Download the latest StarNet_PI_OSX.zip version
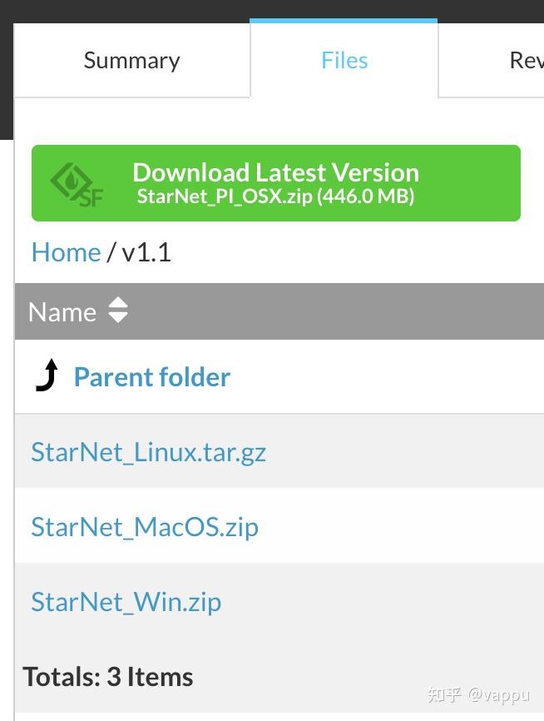The image size is (544, 721). [275, 183]
